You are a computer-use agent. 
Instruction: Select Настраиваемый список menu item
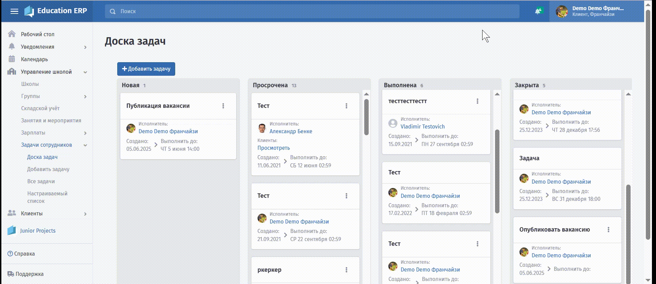[47, 197]
